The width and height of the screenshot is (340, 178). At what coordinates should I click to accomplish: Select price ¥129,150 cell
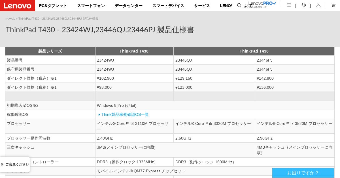tap(214, 78)
